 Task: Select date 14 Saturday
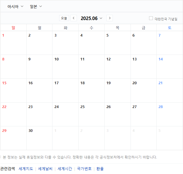[161, 59]
